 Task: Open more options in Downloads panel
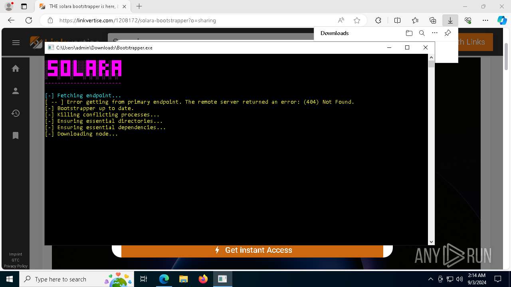(435, 33)
